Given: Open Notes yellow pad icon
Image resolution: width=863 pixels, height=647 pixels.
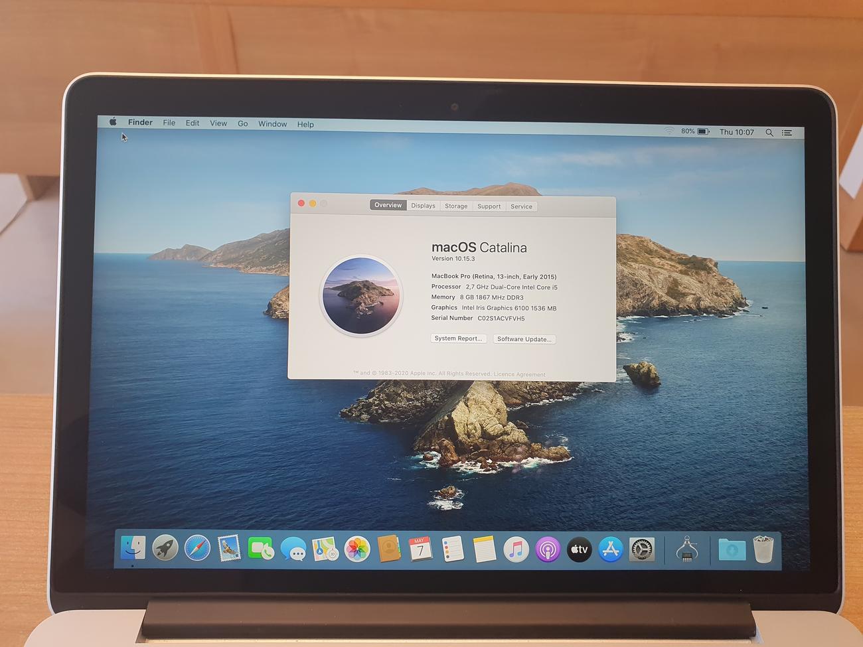Looking at the screenshot, I should (x=484, y=549).
